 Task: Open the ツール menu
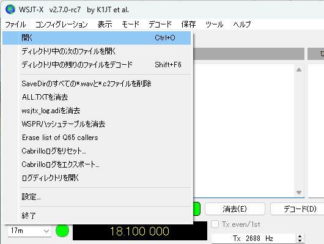tap(215, 24)
